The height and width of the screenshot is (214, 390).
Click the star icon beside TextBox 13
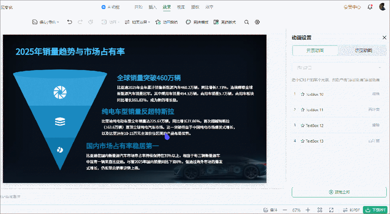[303, 141]
